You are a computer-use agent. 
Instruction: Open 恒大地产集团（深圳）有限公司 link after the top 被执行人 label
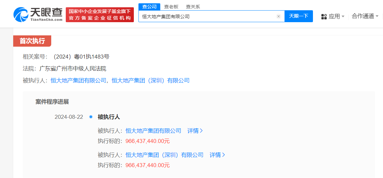coord(150,80)
